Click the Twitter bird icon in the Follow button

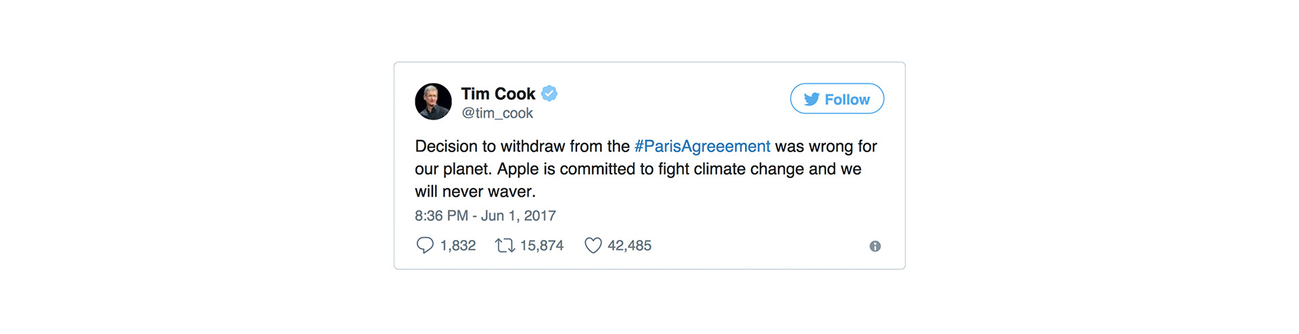pyautogui.click(x=812, y=99)
